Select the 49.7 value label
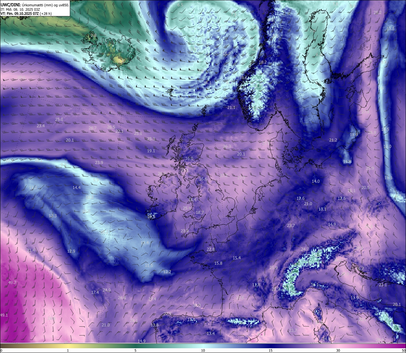406x353 pixels. (12, 283)
